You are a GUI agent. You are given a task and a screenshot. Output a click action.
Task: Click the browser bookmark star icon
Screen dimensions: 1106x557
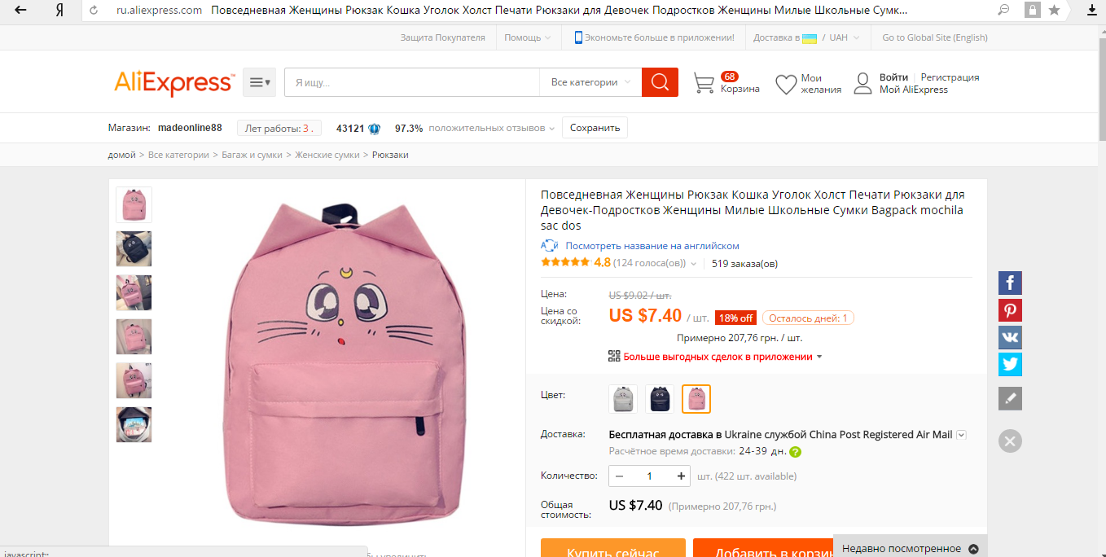coord(1054,10)
